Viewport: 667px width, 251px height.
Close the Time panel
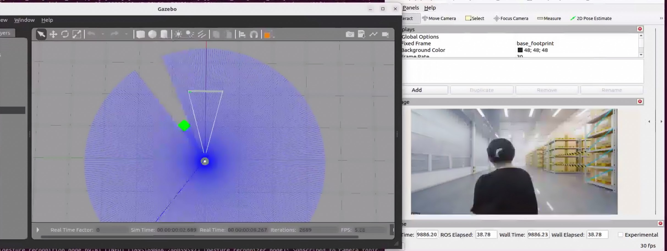(660, 223)
